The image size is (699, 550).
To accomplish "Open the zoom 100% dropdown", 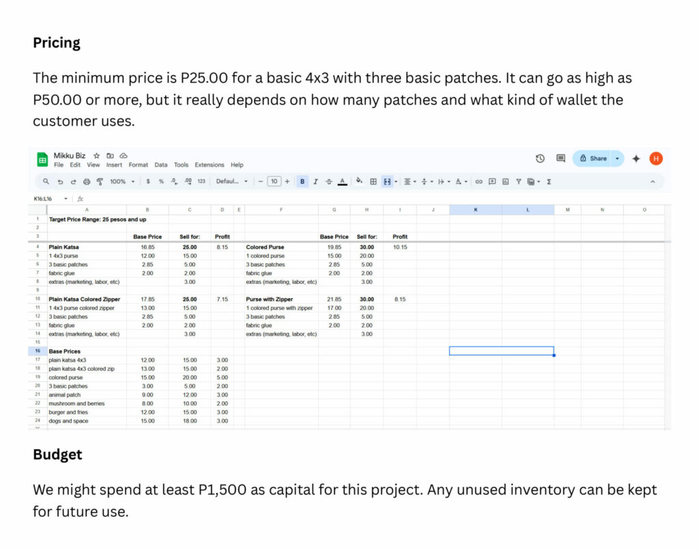I will (122, 182).
